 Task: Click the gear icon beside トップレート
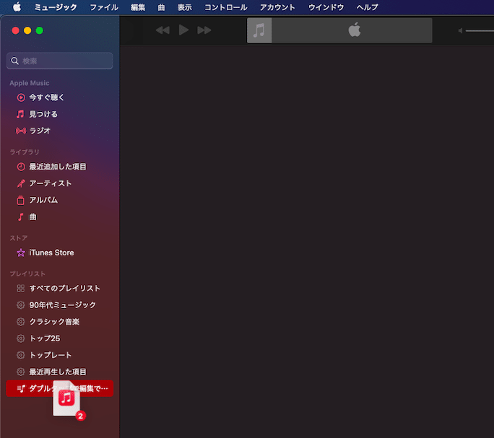[x=21, y=355]
